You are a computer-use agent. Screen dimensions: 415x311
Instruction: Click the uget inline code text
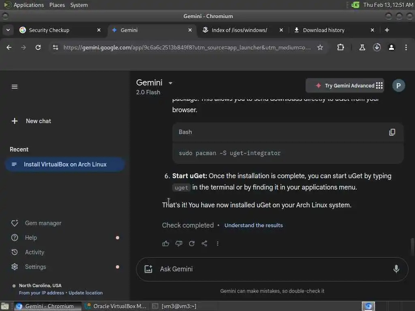click(x=181, y=188)
